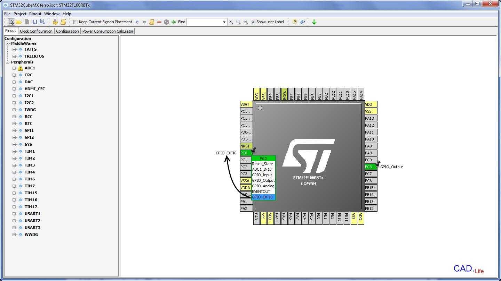Click the undo arrow icon
This screenshot has width=501, height=281.
click(137, 22)
